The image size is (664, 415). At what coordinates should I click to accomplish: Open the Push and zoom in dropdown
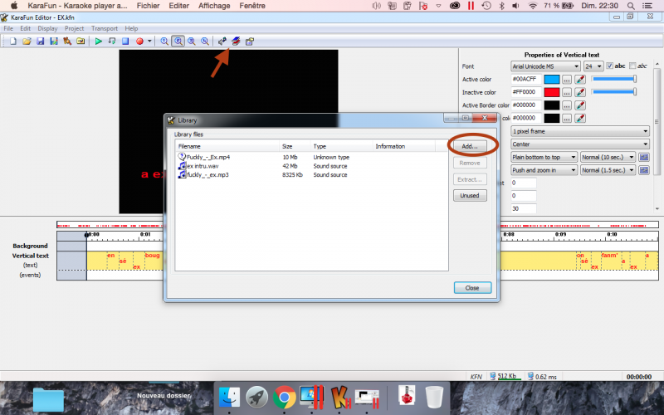click(544, 170)
